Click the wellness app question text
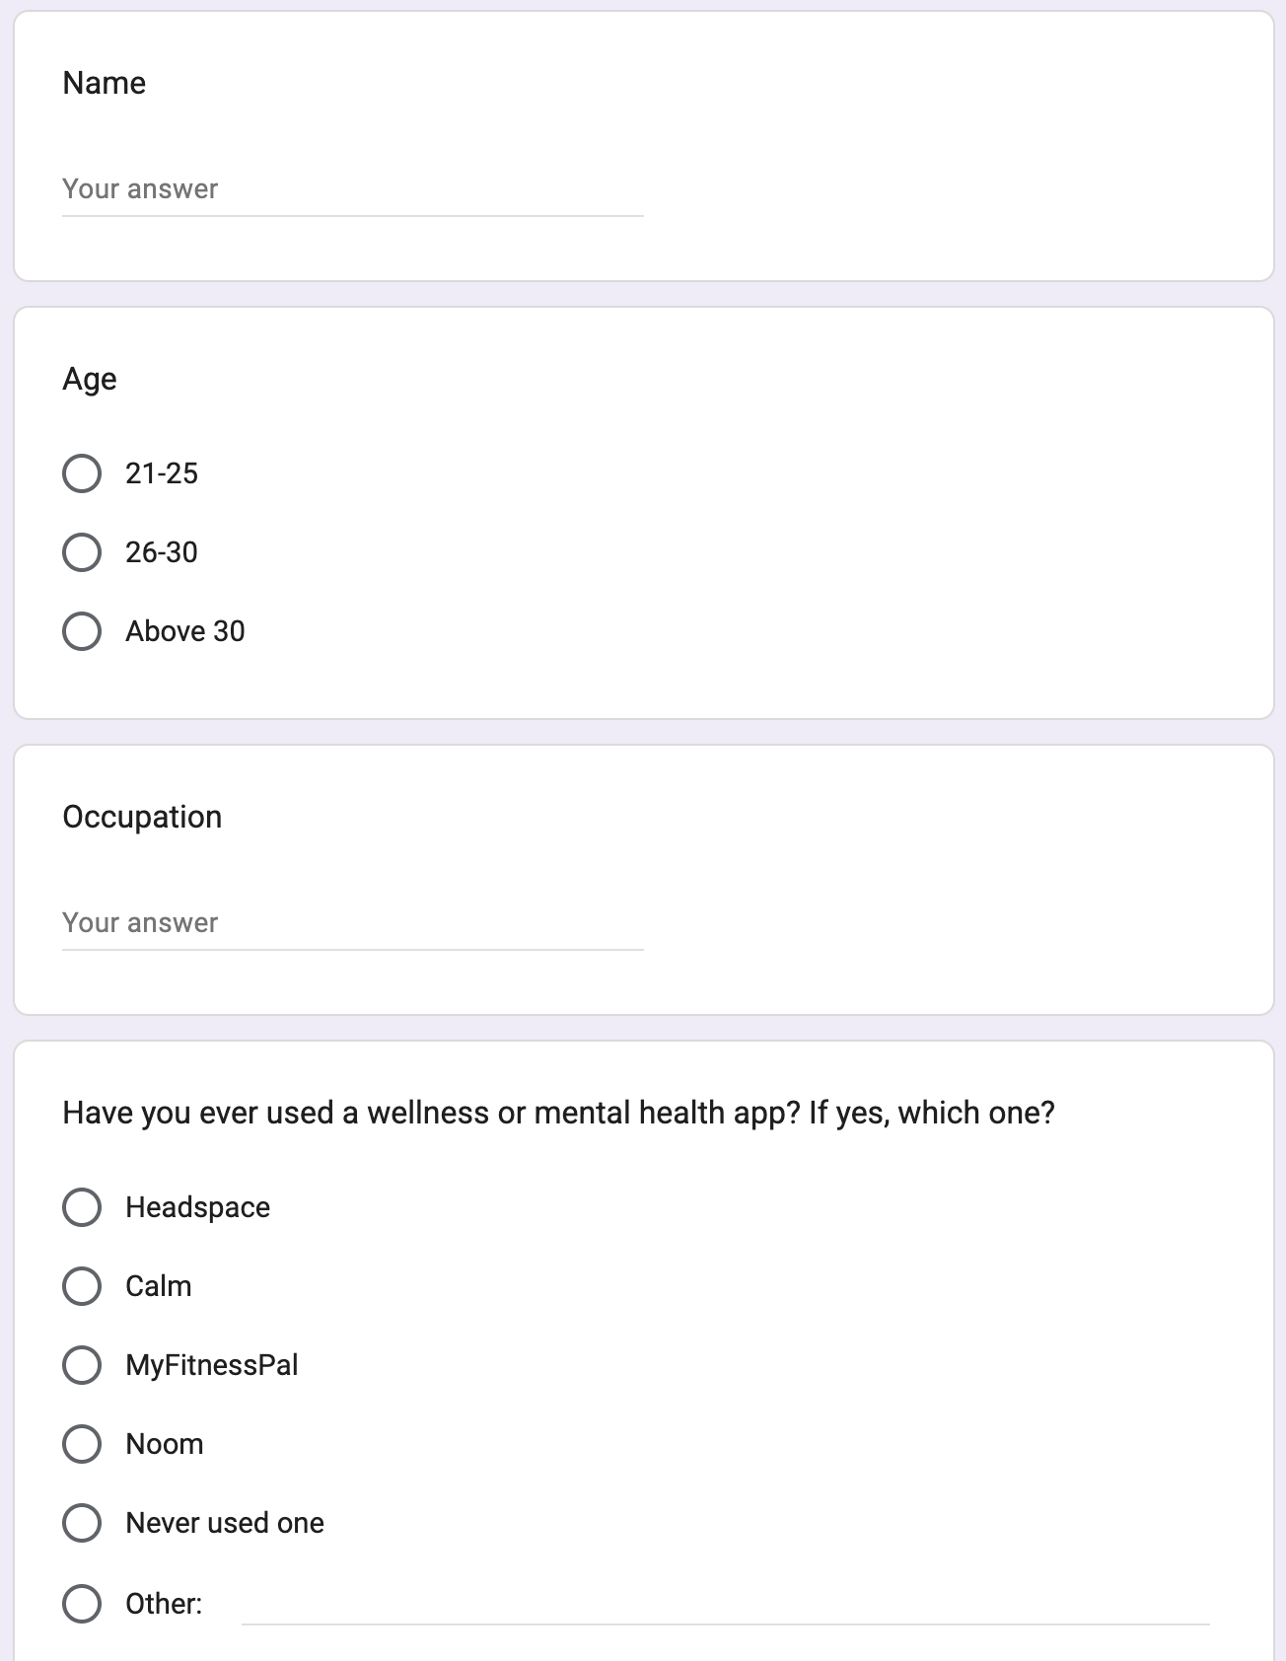Viewport: 1286px width, 1661px height. point(558,1114)
